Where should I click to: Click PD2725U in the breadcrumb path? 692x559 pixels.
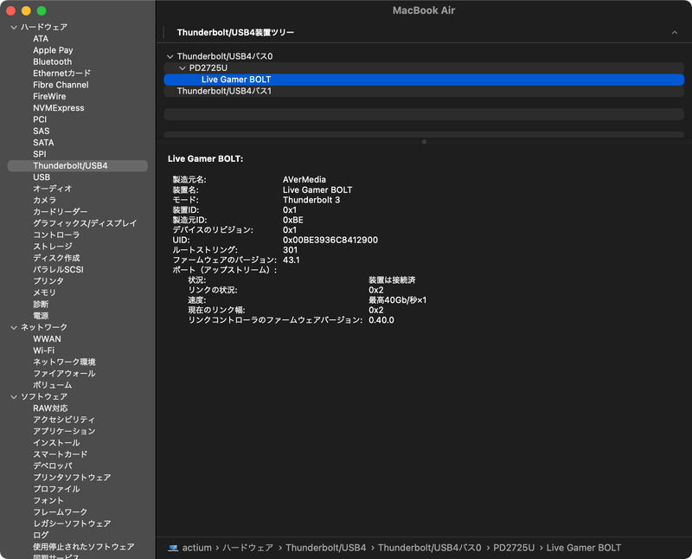click(x=513, y=547)
